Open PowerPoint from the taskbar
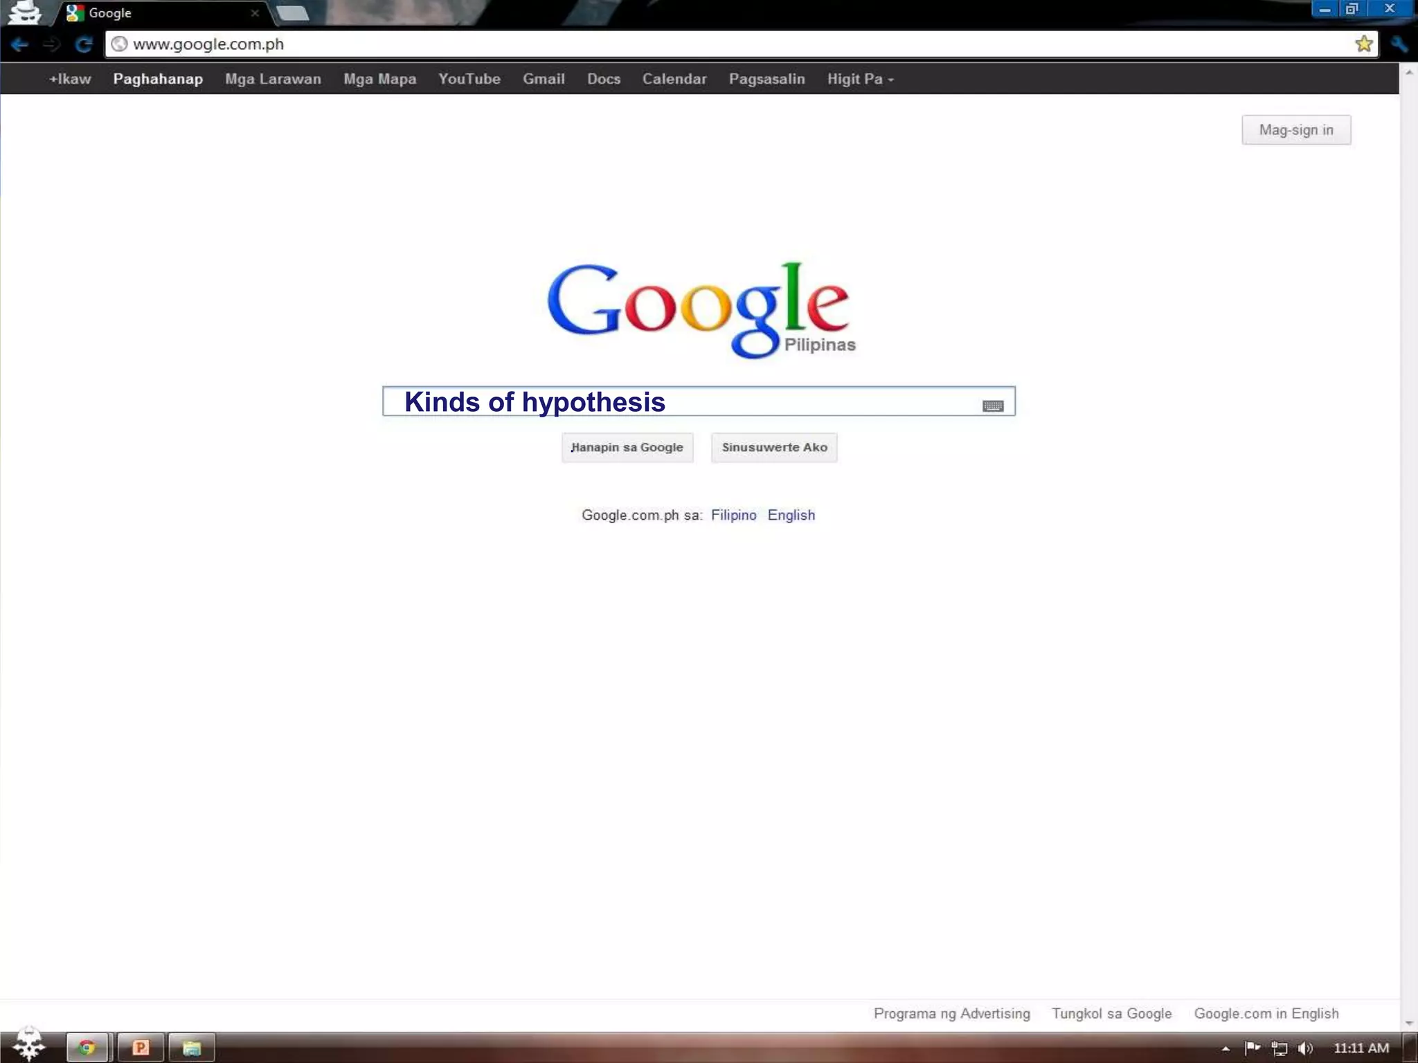This screenshot has width=1418, height=1063. pos(141,1048)
